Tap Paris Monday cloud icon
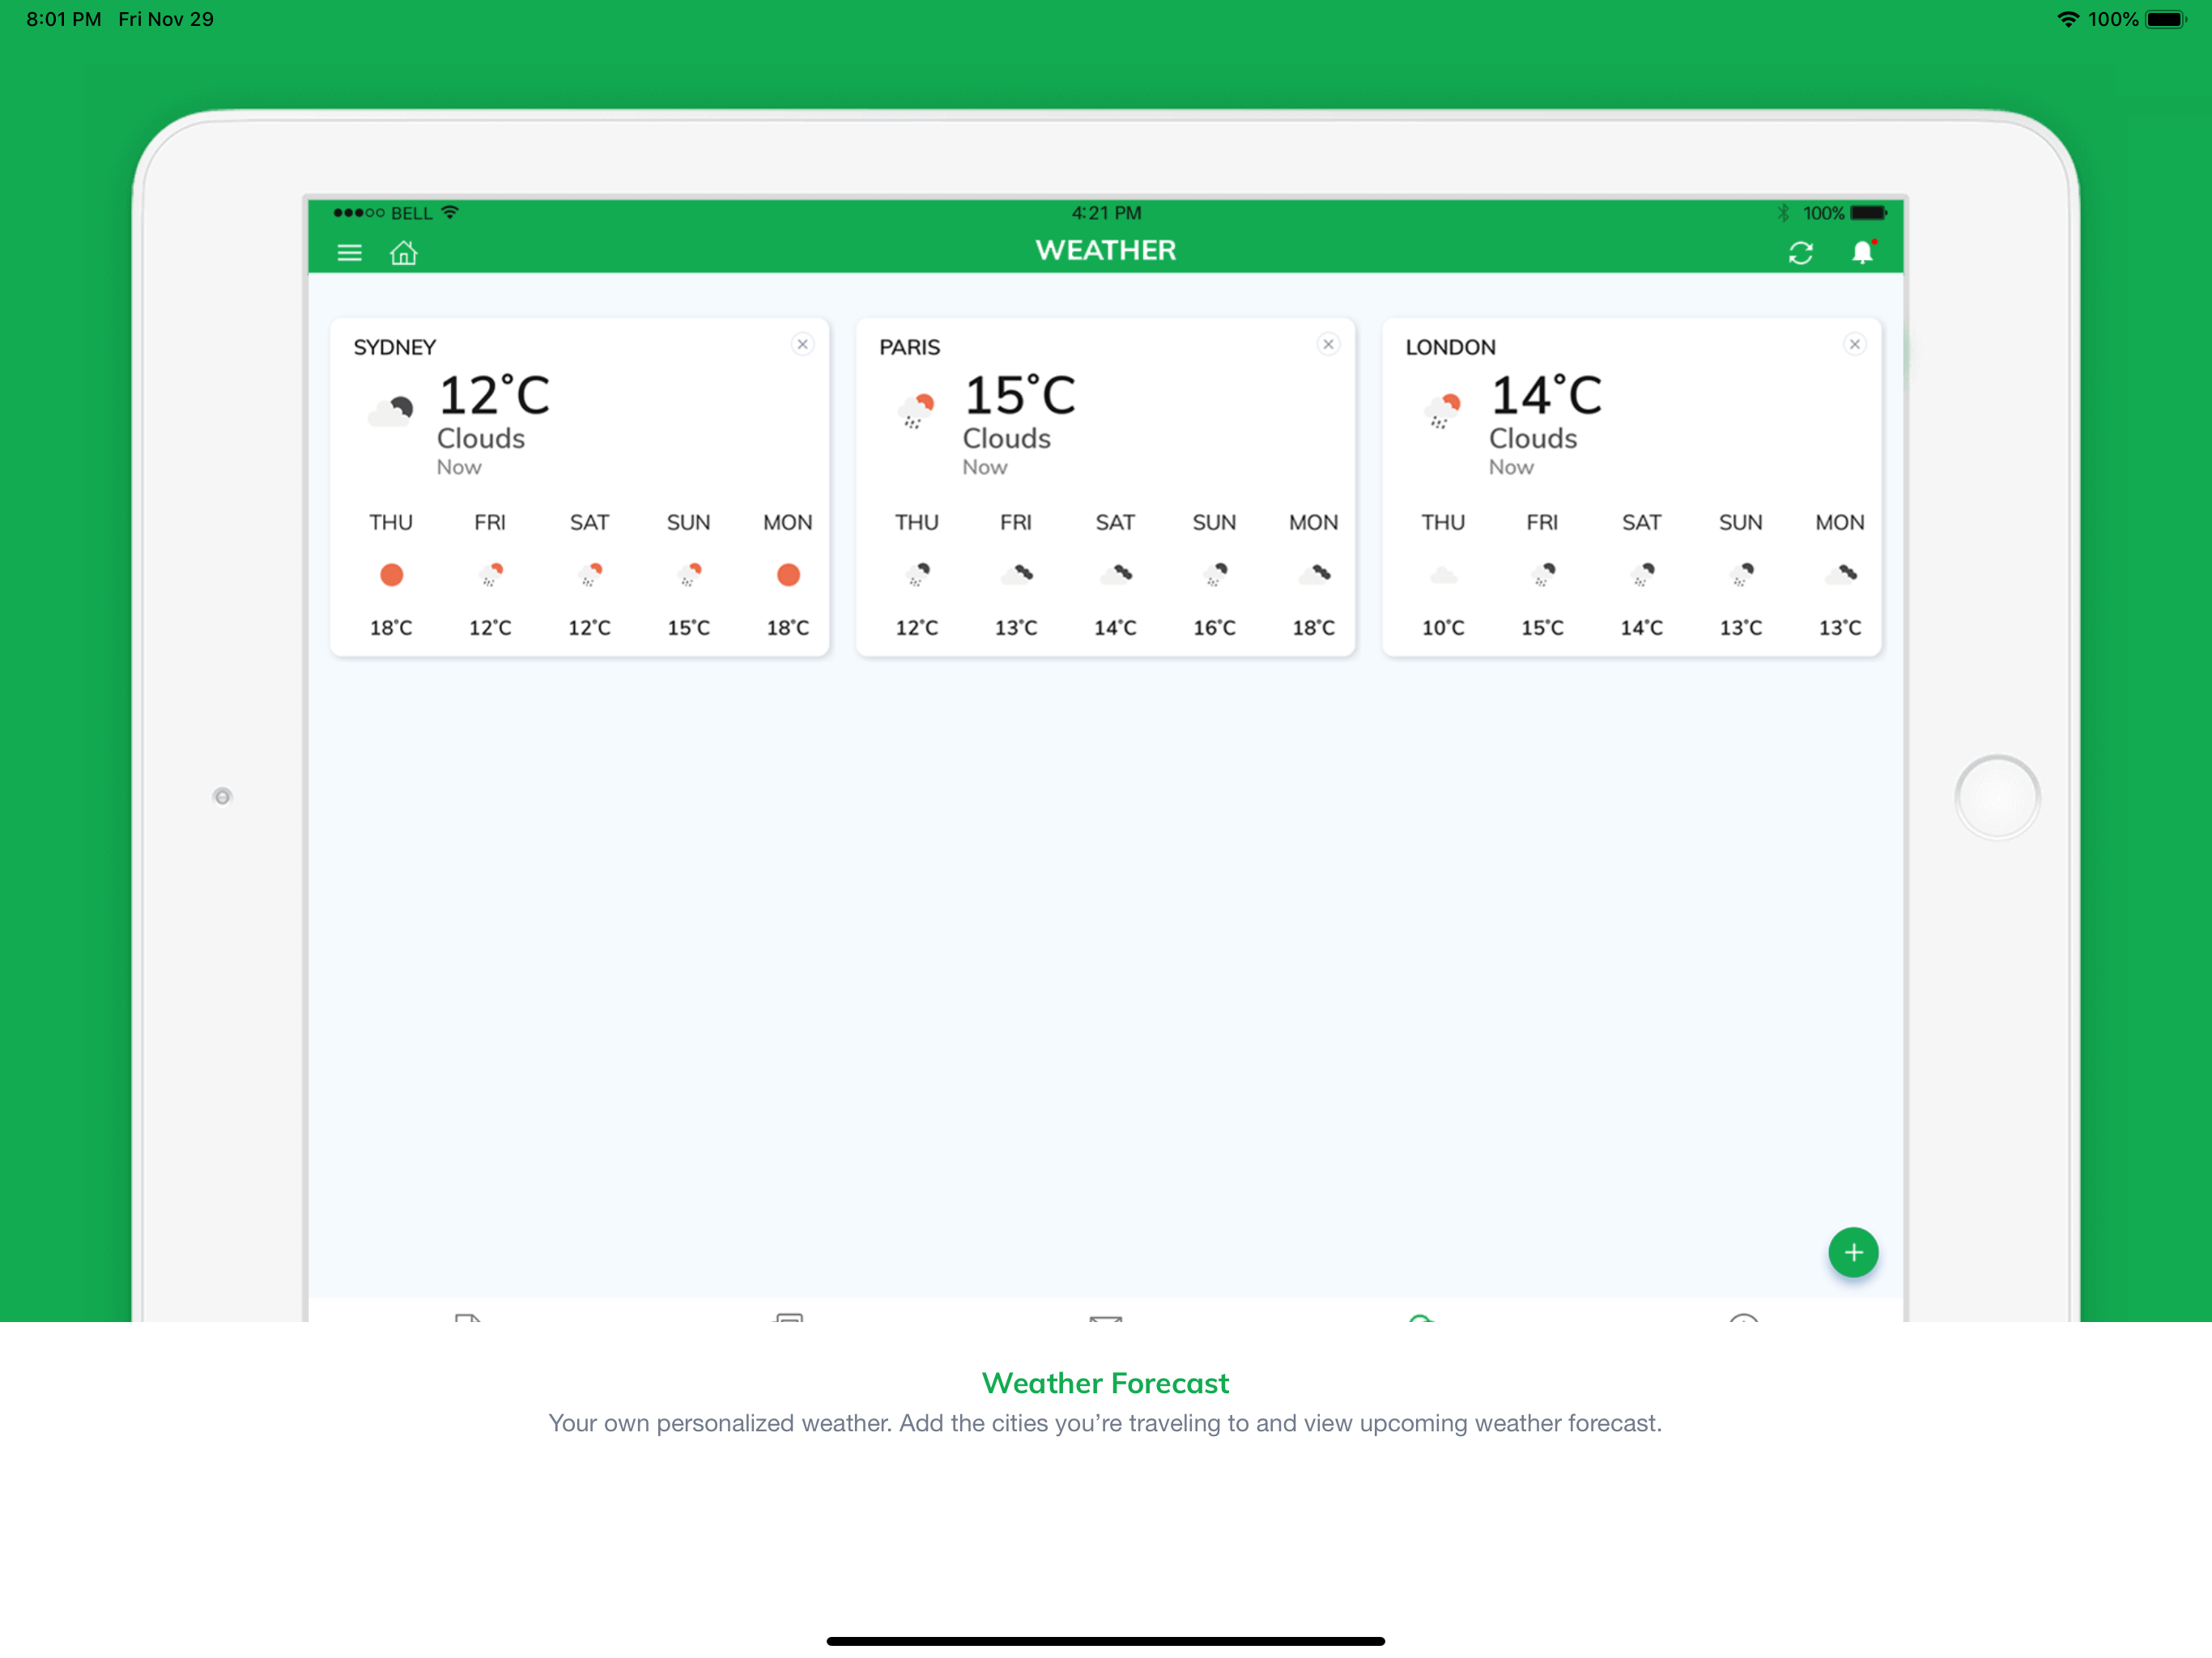This screenshot has width=2212, height=1658. click(x=1314, y=574)
